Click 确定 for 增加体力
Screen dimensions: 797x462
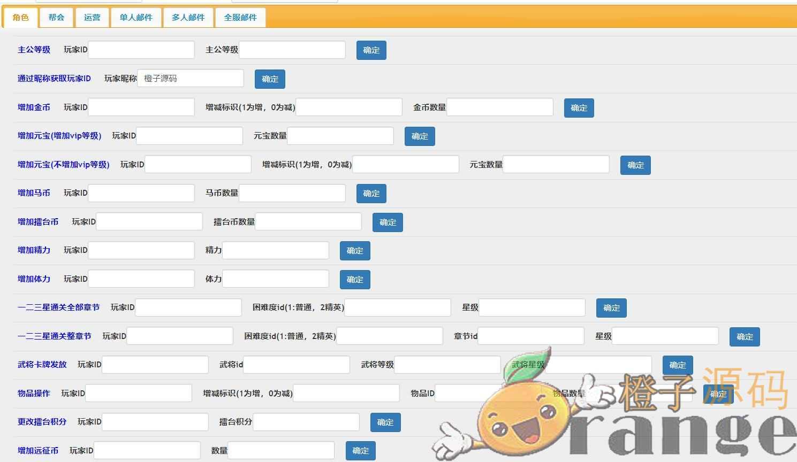(355, 279)
